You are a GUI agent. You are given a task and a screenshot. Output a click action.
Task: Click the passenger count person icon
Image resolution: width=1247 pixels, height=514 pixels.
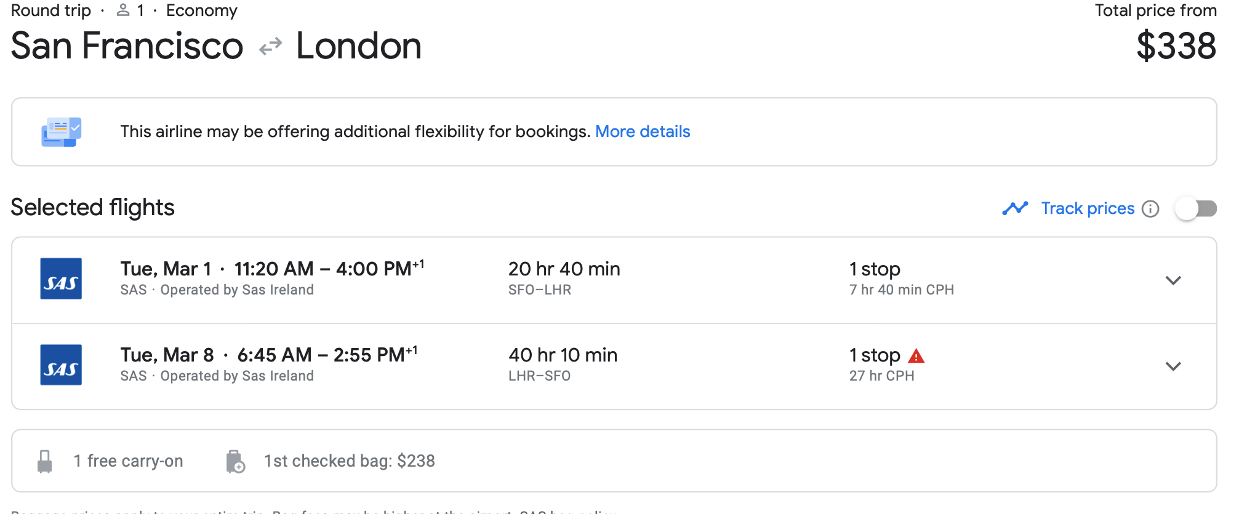(x=123, y=10)
